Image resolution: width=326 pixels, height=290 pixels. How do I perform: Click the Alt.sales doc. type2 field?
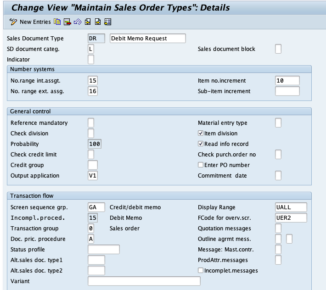click(x=96, y=271)
